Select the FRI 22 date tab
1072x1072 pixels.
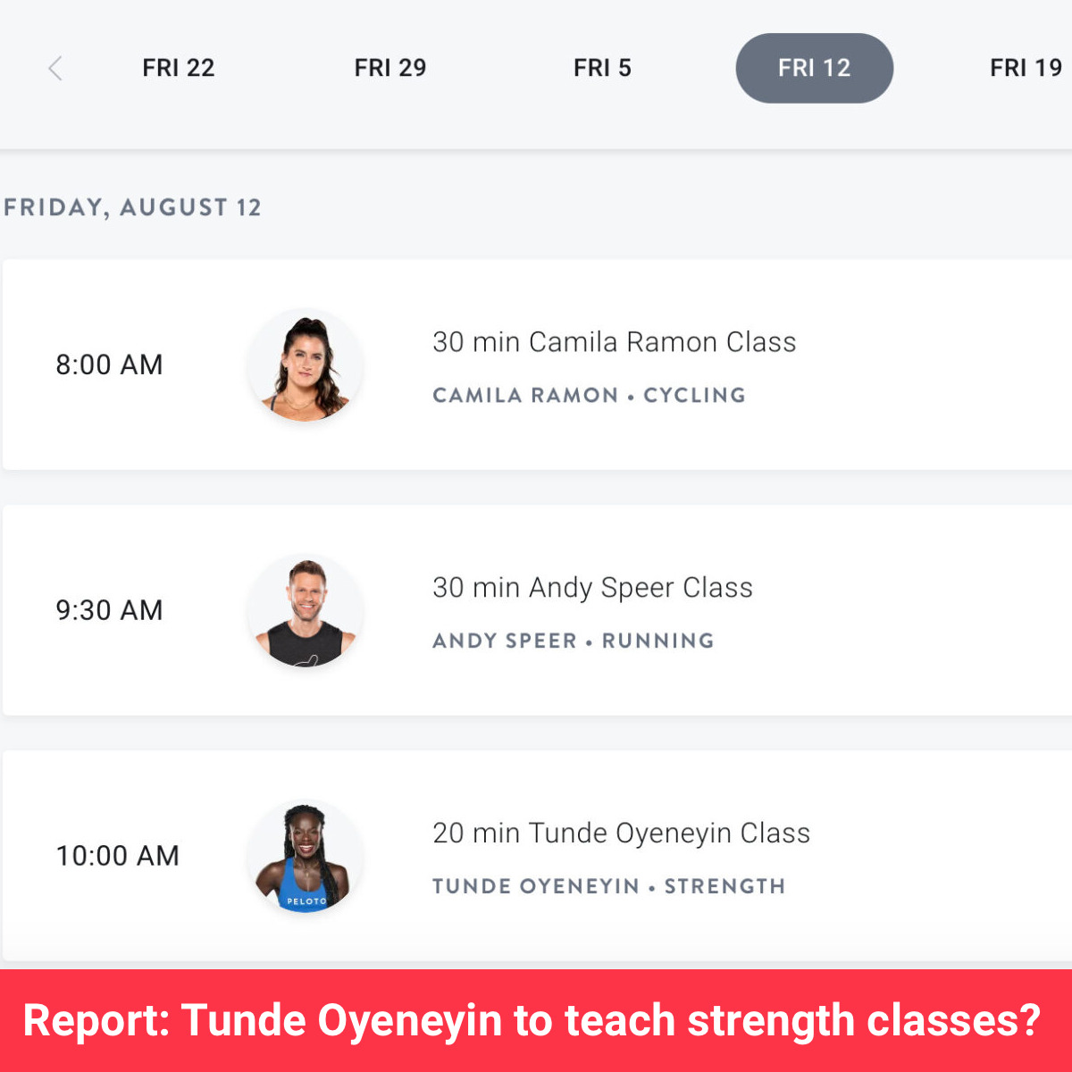click(178, 68)
